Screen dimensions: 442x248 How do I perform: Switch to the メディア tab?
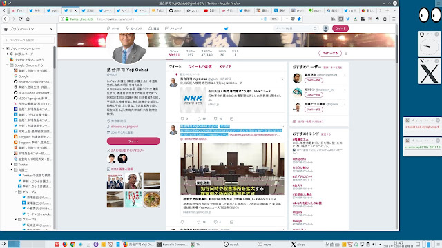pyautogui.click(x=225, y=67)
